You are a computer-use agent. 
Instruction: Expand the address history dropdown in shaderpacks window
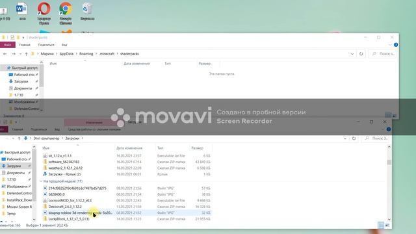352,54
